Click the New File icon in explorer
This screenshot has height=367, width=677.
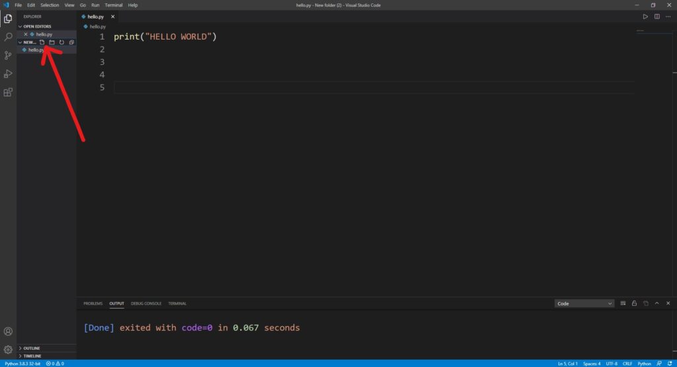pyautogui.click(x=42, y=42)
